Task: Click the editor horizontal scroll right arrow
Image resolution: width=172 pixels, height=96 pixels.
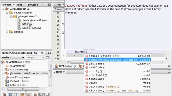Action: 163,62
